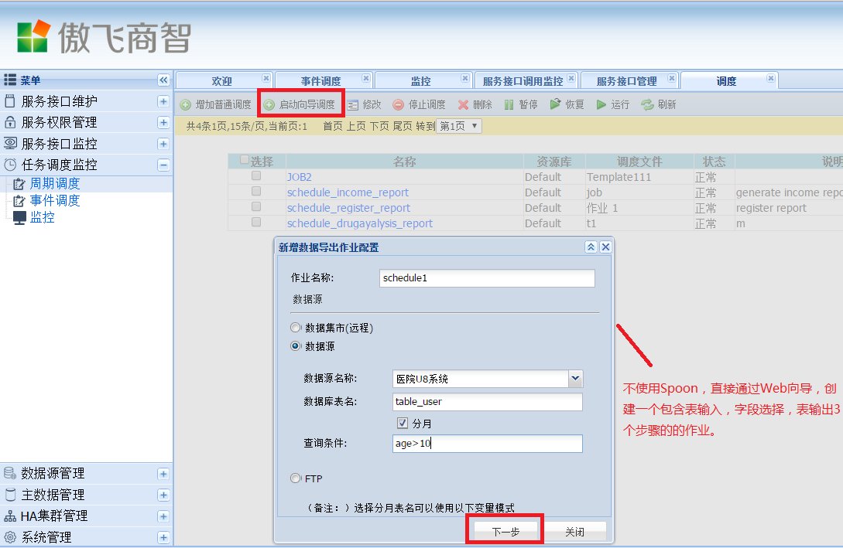Expand 服务接口维护 menu section
Screen dimensions: 843x548
pyautogui.click(x=163, y=101)
